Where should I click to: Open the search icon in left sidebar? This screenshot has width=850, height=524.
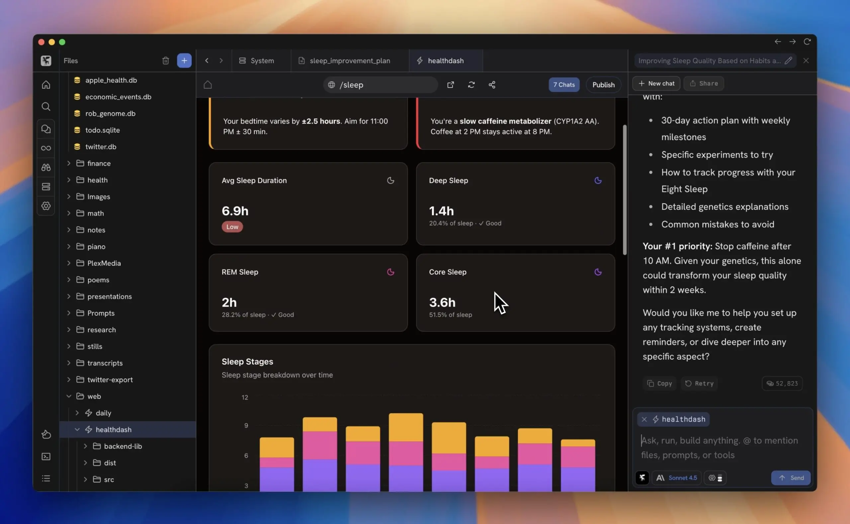click(x=46, y=106)
